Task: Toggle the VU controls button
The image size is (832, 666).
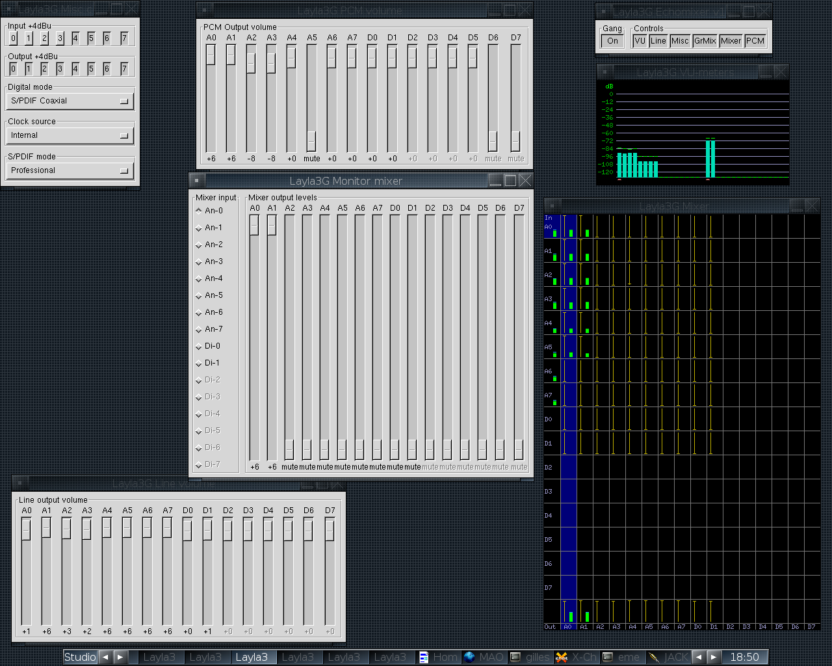Action: pyautogui.click(x=640, y=41)
